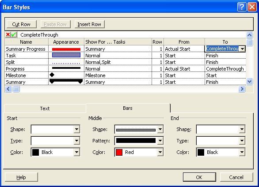259x187 pixels.
Task: Expand the Start Shape dropdown
Action: 76,129
